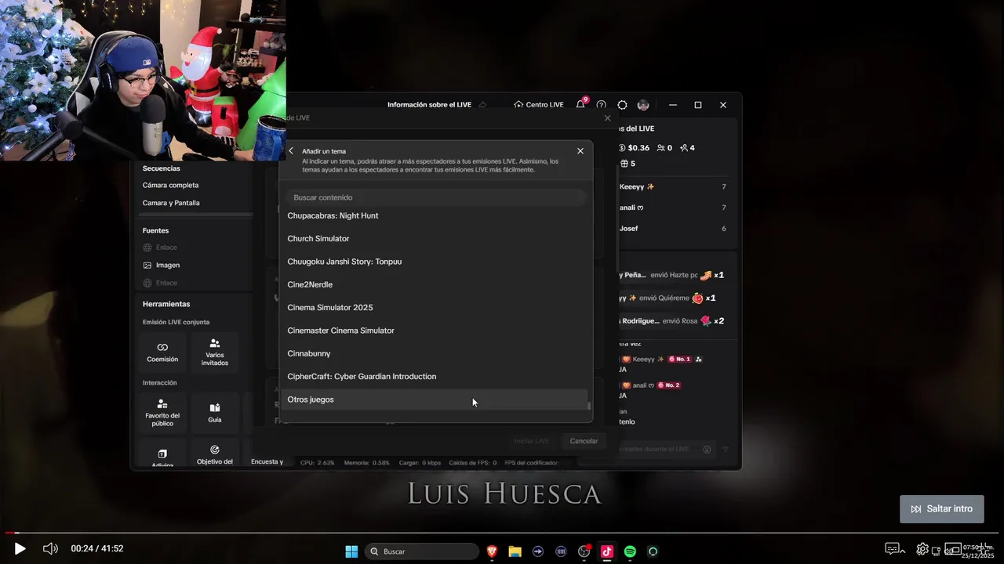Share icon beside Información sobre el LIVE

pyautogui.click(x=482, y=105)
